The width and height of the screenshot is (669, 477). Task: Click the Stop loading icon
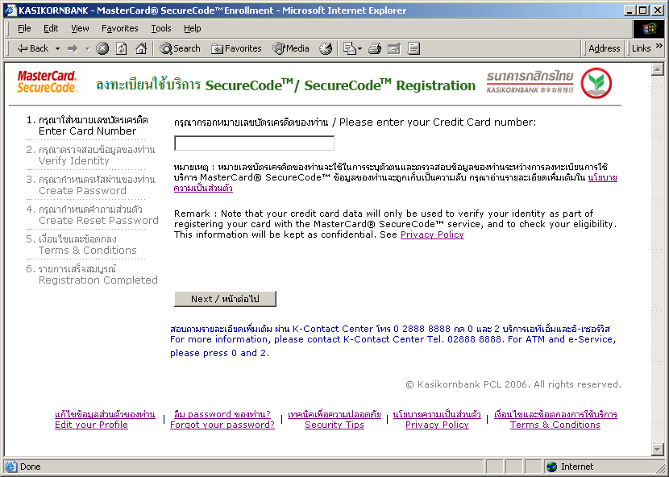[102, 48]
